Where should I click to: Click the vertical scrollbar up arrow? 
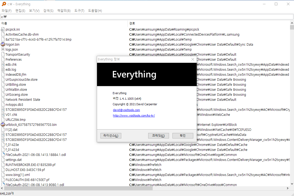[292, 23]
